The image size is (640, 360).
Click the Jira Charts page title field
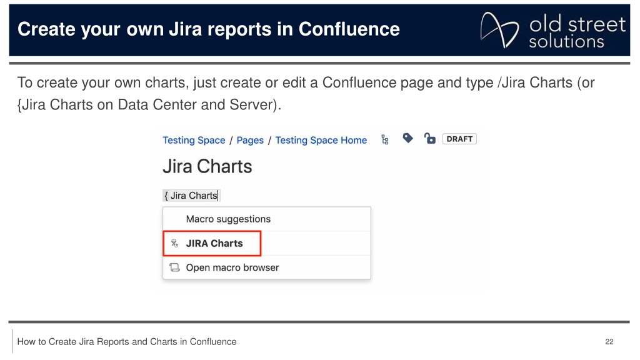pos(207,166)
